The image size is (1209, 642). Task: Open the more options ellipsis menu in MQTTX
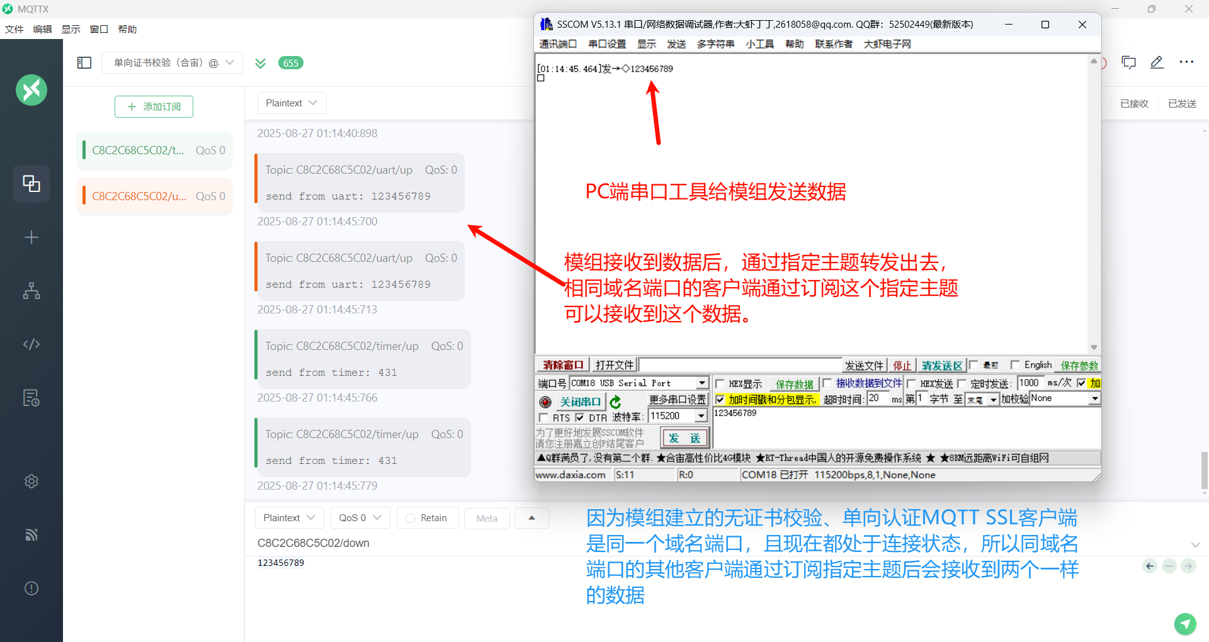(x=1186, y=62)
